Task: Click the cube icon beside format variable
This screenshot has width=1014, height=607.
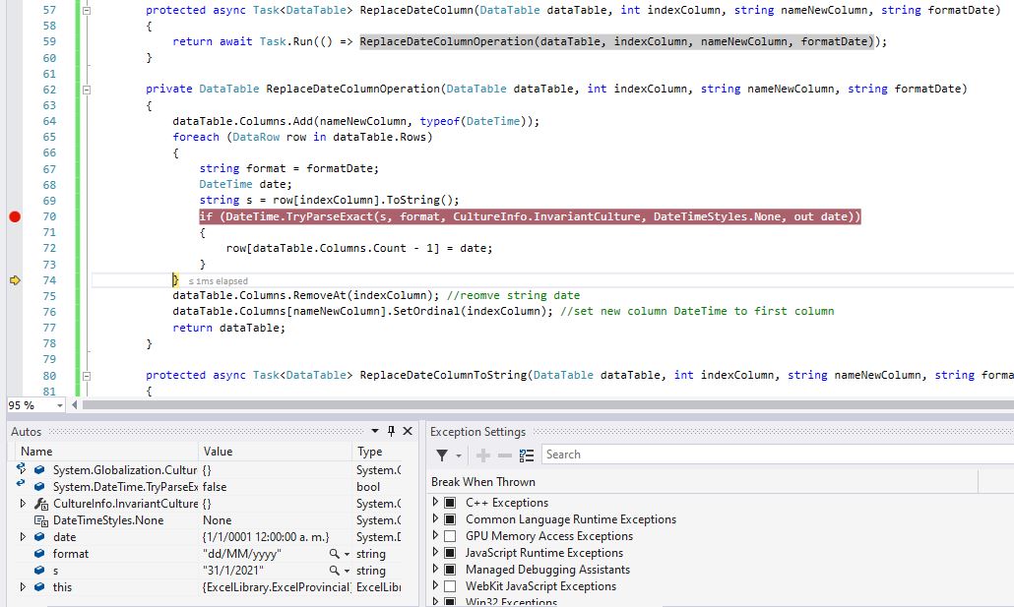Action: [x=39, y=554]
